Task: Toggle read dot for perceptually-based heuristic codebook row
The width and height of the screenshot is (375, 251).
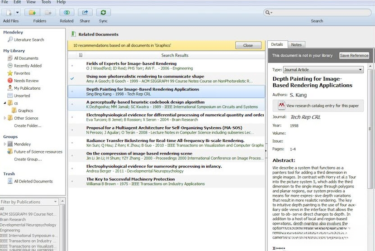Action: (x=72, y=104)
